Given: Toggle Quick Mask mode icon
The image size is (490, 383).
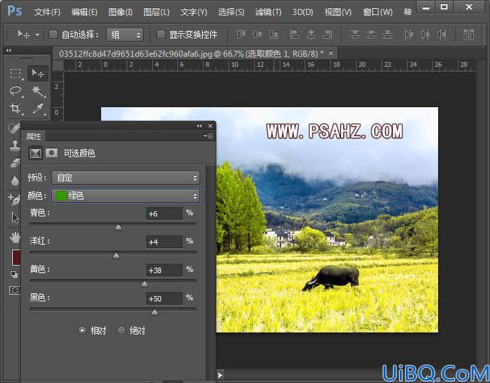Looking at the screenshot, I should (x=14, y=291).
